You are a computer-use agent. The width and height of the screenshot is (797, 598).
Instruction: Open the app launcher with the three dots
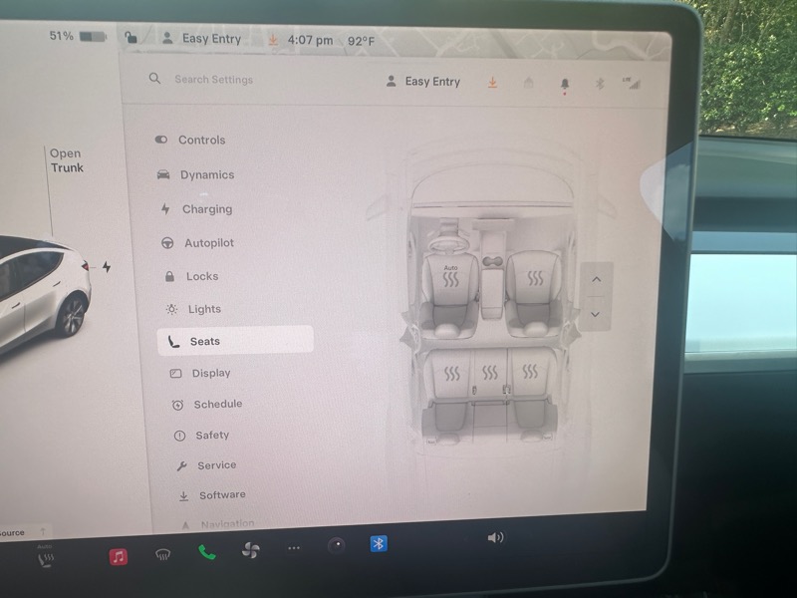[x=293, y=547]
